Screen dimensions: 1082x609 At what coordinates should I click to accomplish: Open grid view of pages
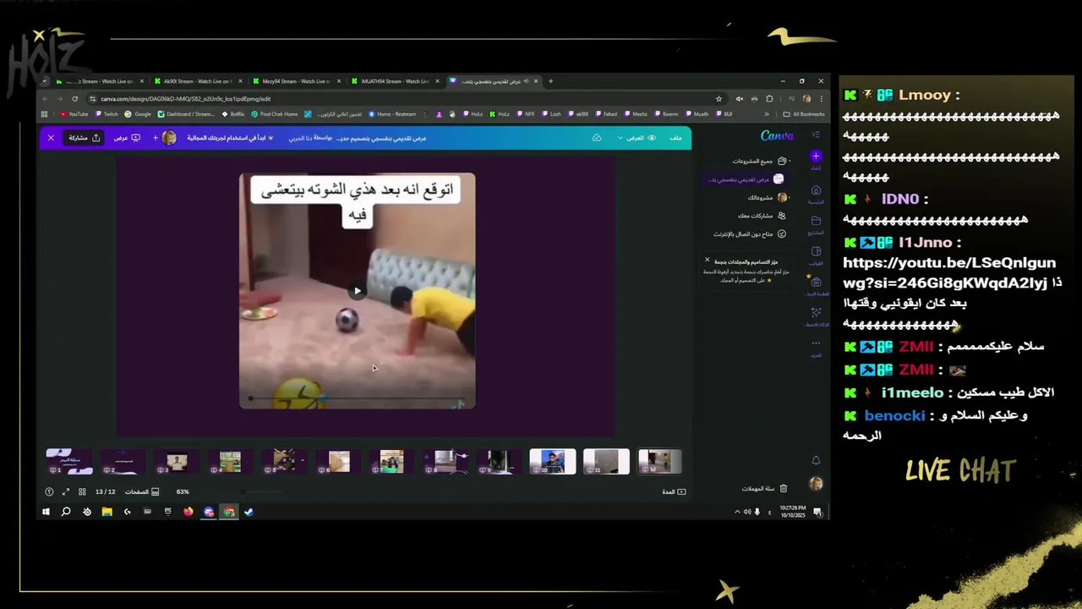coord(82,491)
